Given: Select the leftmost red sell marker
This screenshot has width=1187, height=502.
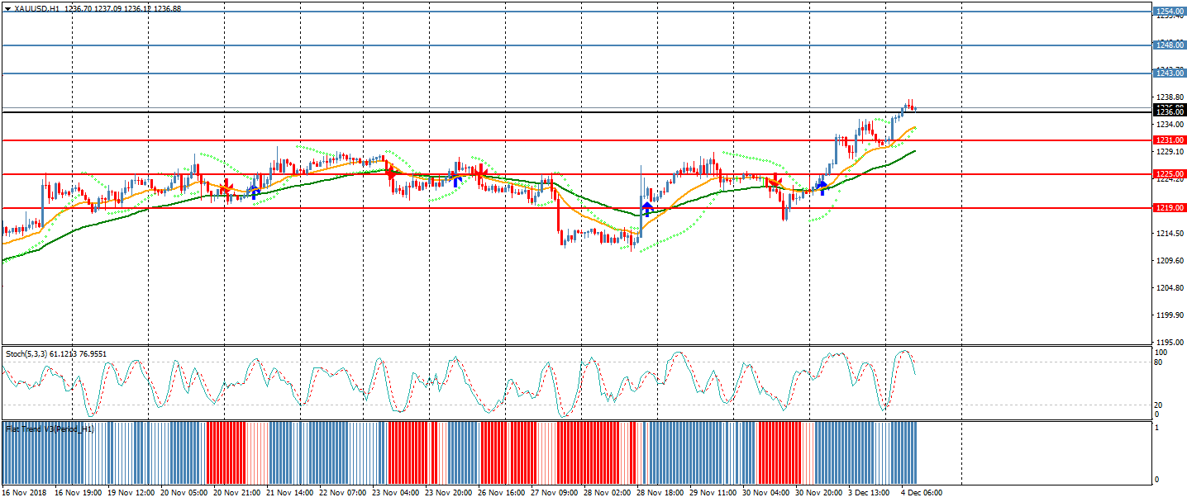Looking at the screenshot, I should (x=226, y=189).
